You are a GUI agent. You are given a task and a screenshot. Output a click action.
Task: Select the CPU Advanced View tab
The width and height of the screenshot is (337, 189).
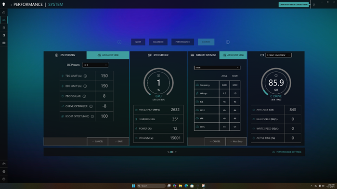[x=108, y=55]
